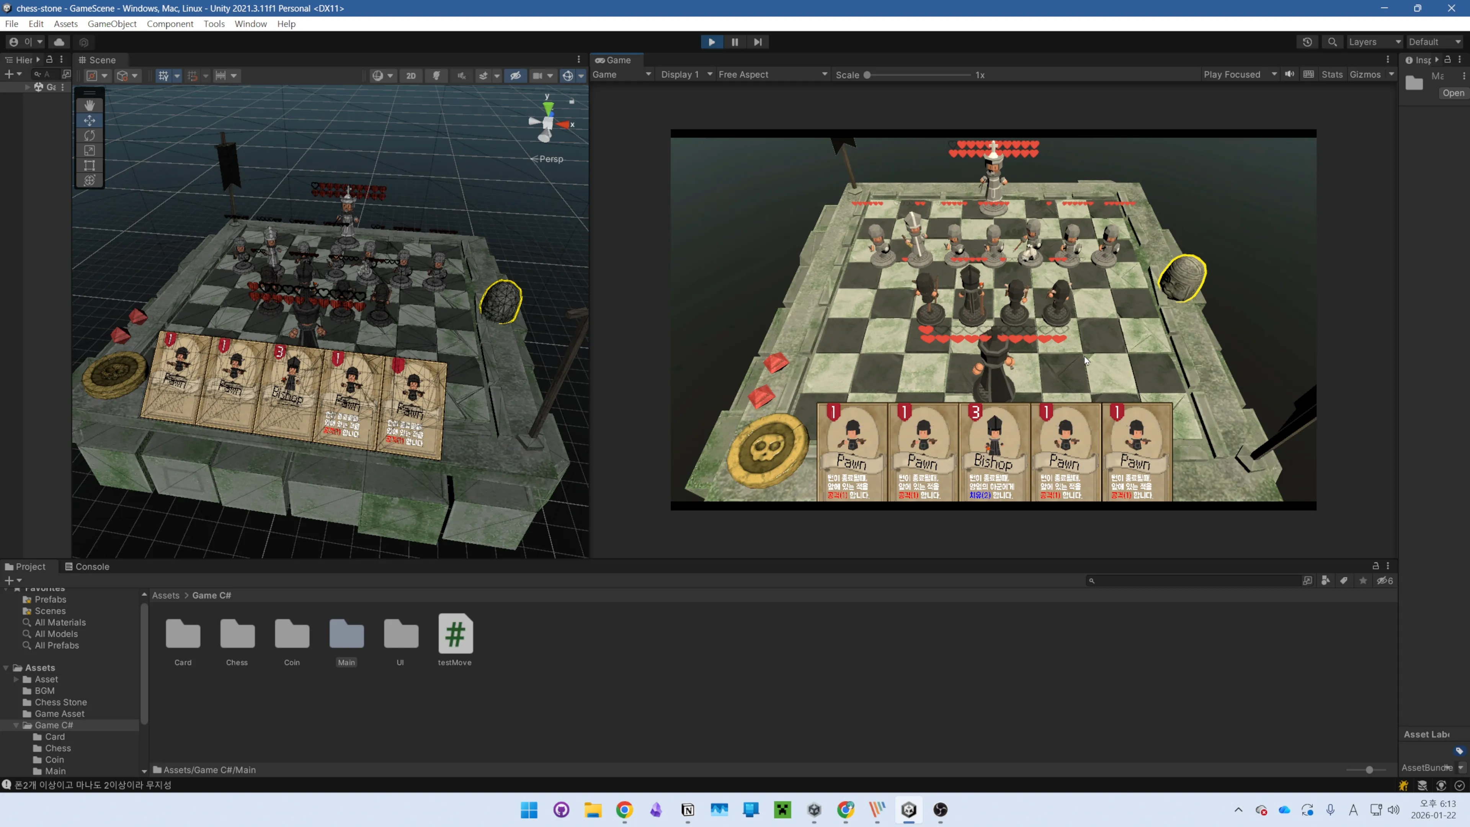This screenshot has width=1470, height=827.
Task: Open the Component menu
Action: click(x=170, y=23)
